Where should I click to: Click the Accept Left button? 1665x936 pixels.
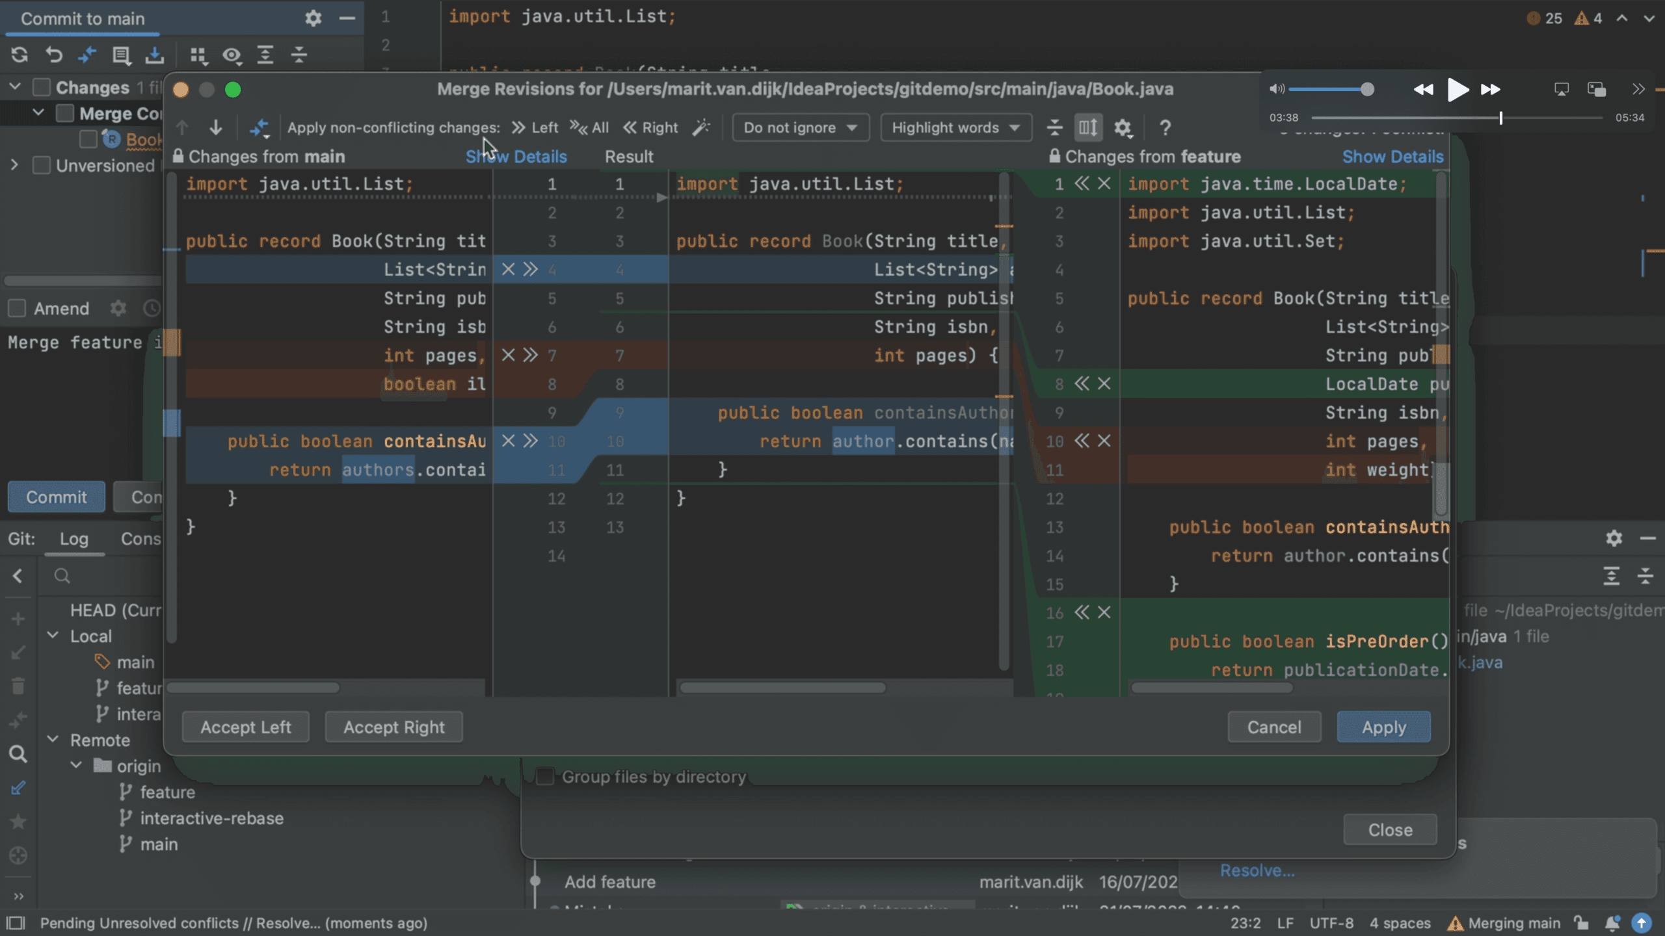(x=245, y=727)
